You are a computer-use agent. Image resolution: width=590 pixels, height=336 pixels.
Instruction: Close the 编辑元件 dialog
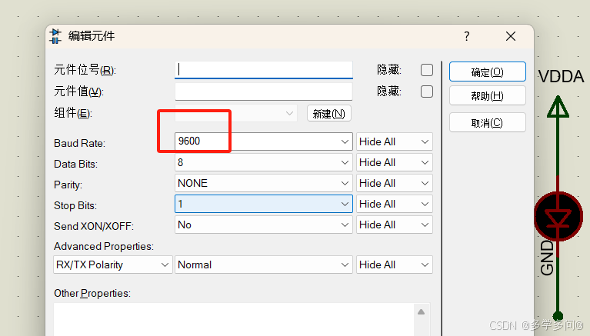511,36
